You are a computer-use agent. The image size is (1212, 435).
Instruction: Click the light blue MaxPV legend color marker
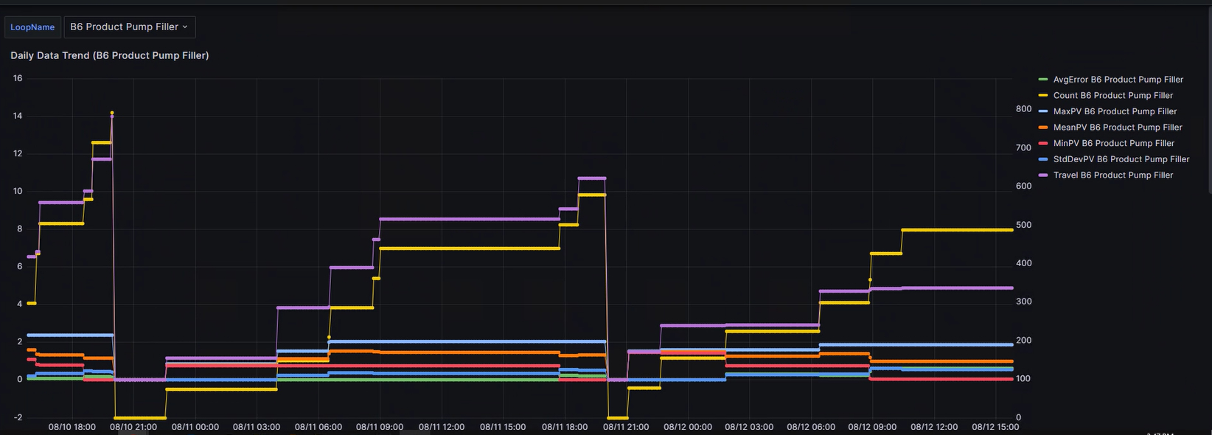(1042, 111)
